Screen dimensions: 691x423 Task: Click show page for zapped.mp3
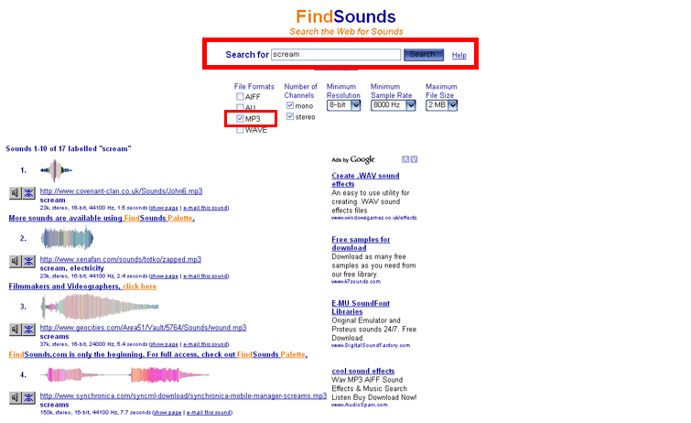[x=164, y=277]
